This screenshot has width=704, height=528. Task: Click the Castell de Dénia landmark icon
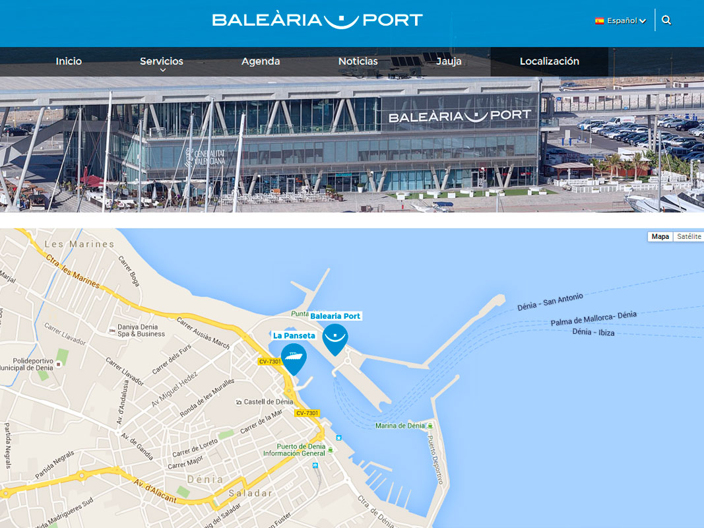point(239,403)
